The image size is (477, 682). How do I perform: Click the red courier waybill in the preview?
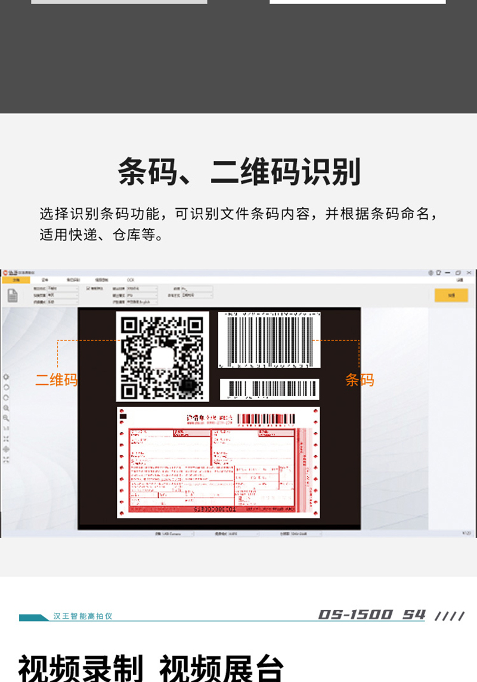(x=218, y=463)
